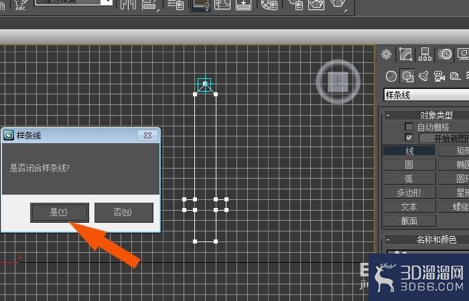Switch to the Display panel tab
The image size is (469, 301).
[463, 54]
